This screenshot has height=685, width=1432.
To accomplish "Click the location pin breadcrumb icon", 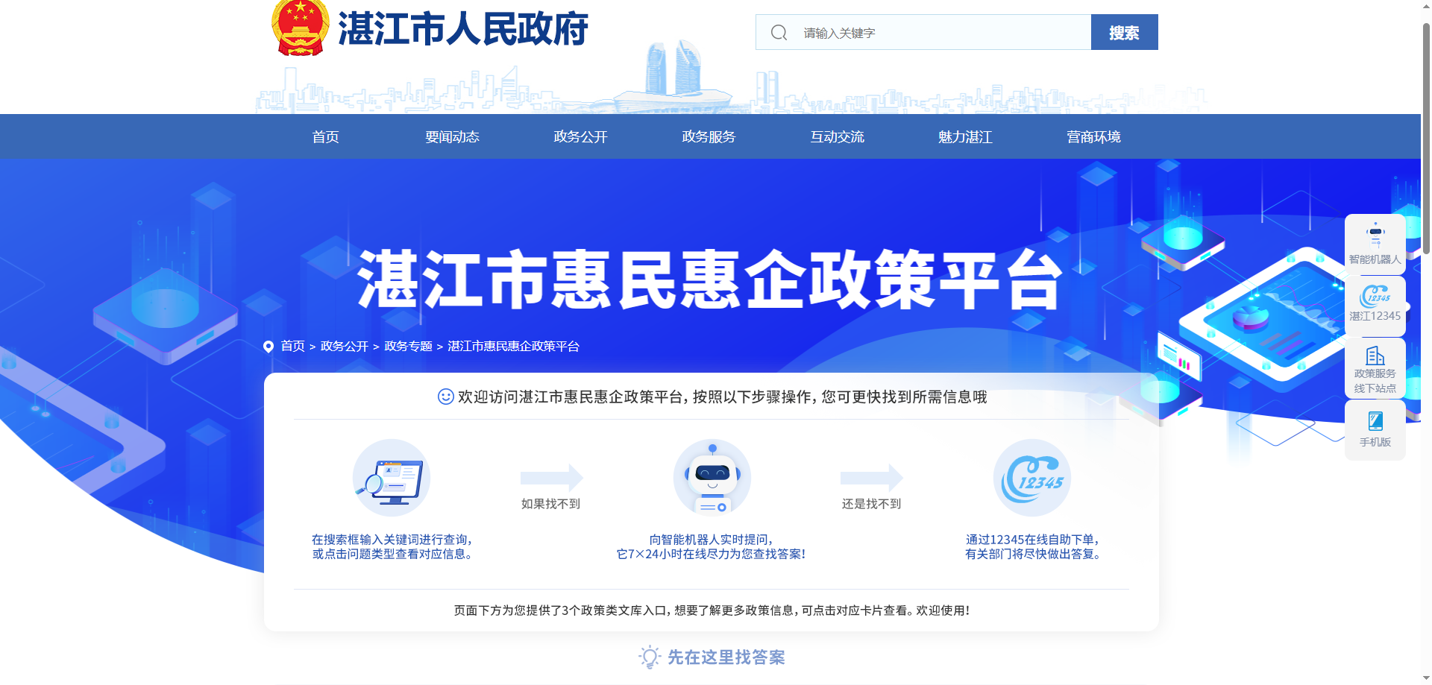I will coord(268,347).
